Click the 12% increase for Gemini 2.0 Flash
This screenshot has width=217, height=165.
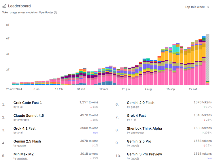point(207,107)
